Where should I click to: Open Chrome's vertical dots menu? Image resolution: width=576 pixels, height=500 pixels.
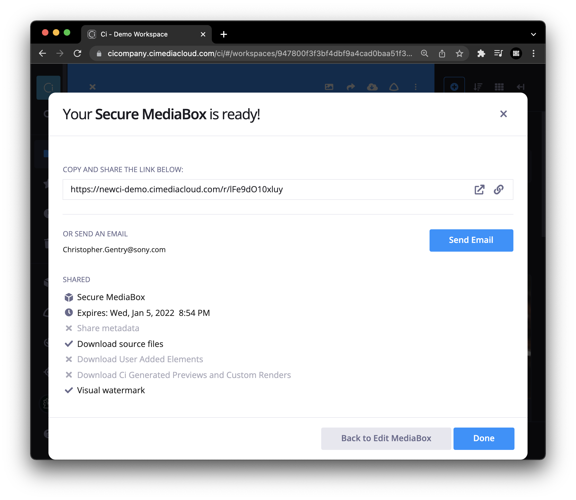(x=534, y=53)
